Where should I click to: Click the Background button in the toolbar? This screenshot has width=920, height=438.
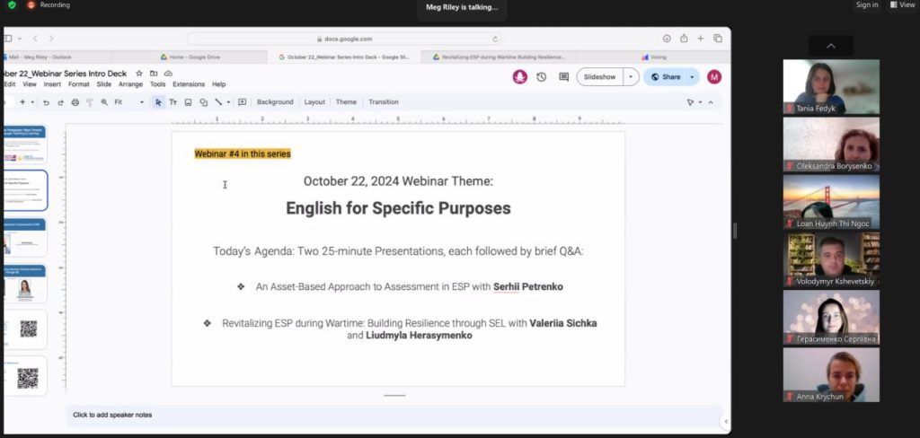pyautogui.click(x=275, y=102)
